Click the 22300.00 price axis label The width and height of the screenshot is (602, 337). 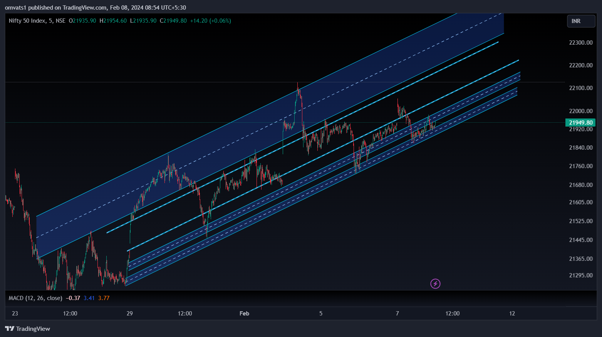pyautogui.click(x=581, y=42)
